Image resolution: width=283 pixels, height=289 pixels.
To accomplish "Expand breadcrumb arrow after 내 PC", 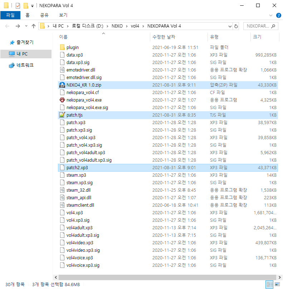I will (x=68, y=26).
